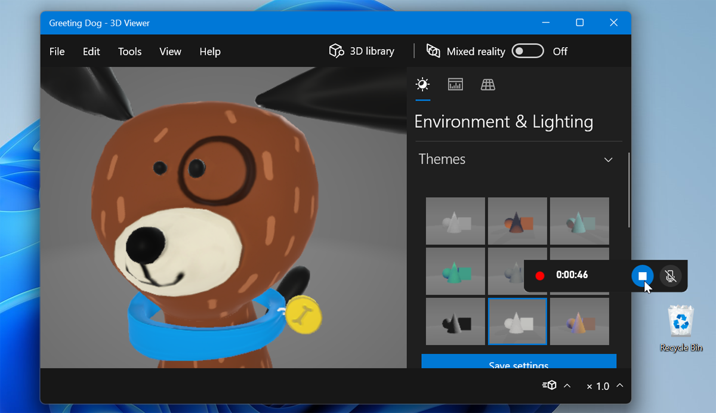Viewport: 716px width, 413px height.
Task: Switch to the Stats & Shading tab icon
Action: click(455, 85)
